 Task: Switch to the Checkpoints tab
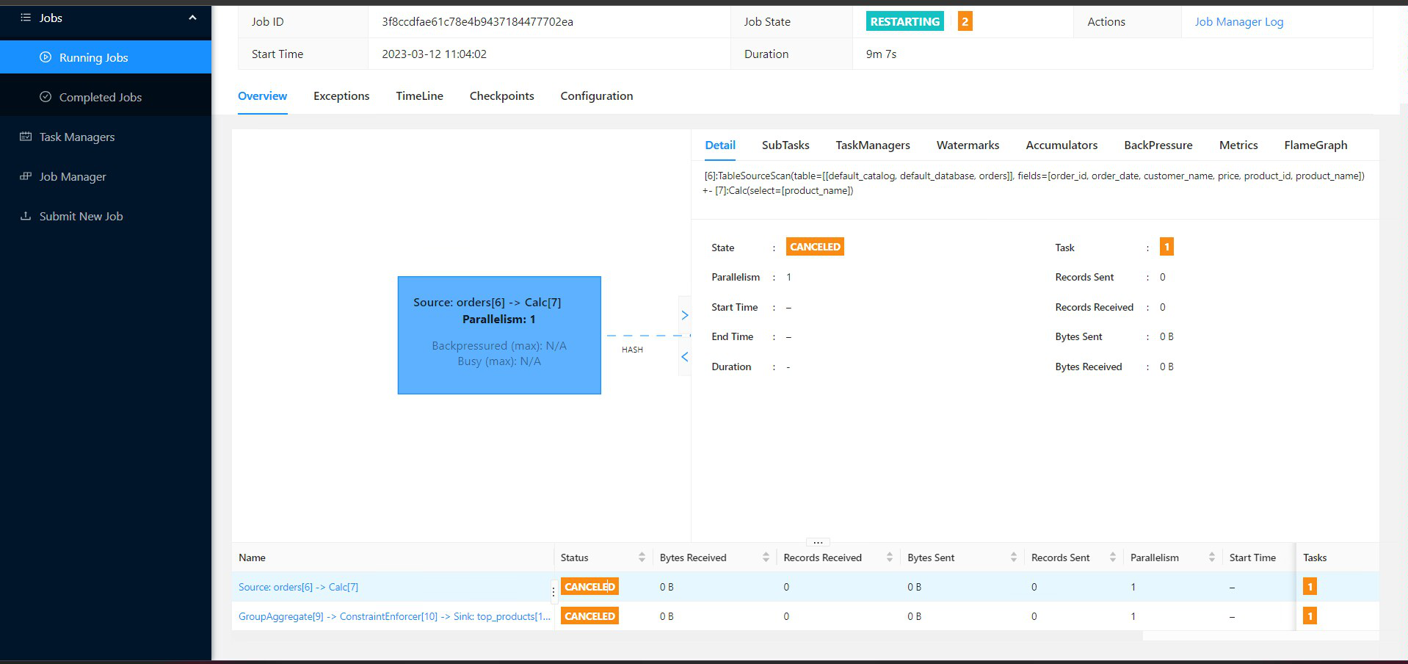(x=501, y=96)
